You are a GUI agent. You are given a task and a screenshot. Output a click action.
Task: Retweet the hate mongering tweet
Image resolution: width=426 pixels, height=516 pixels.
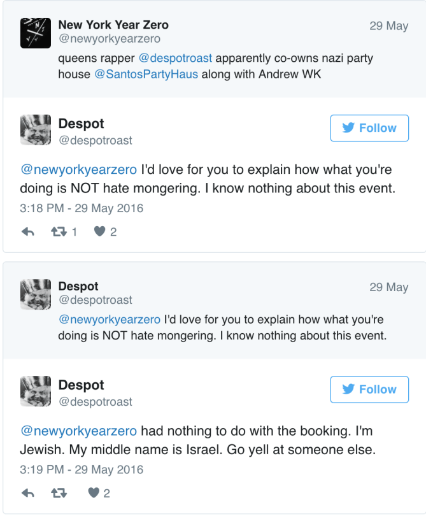pos(58,233)
